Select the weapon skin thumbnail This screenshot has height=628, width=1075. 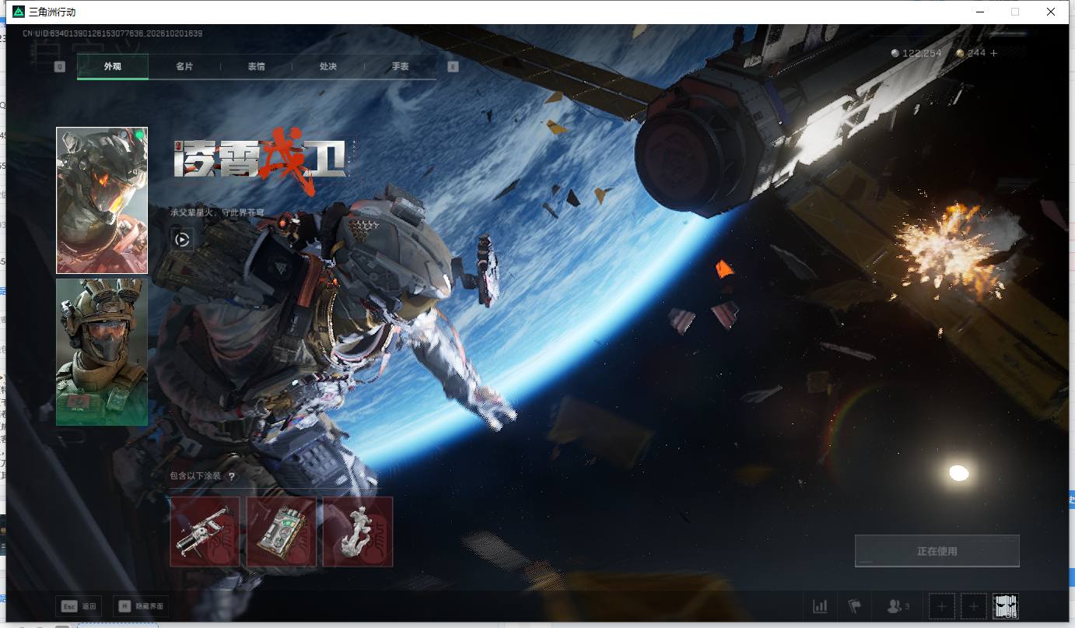point(205,532)
